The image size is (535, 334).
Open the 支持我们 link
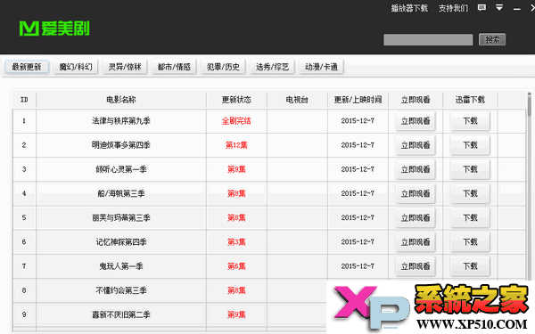point(453,8)
